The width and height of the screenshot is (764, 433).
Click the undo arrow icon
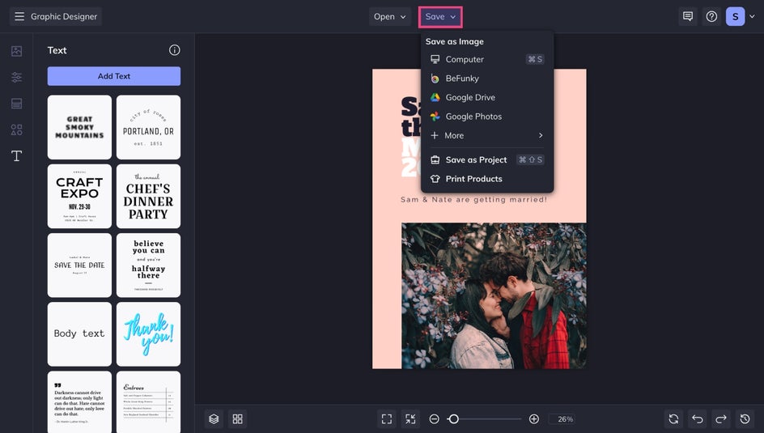[x=698, y=419]
